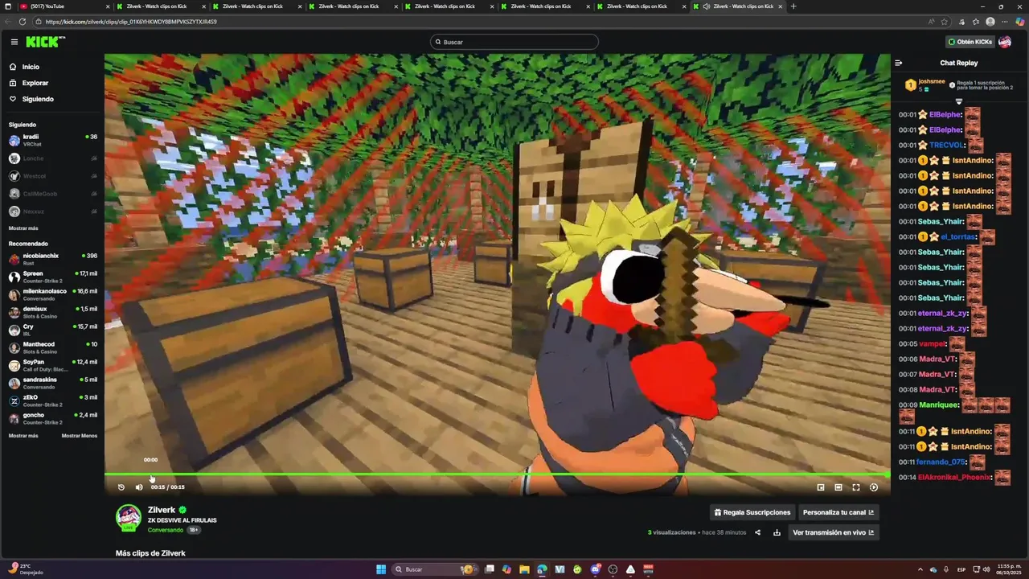Expand Mostrar más under Siguiendo list
The height and width of the screenshot is (579, 1029).
tap(23, 228)
